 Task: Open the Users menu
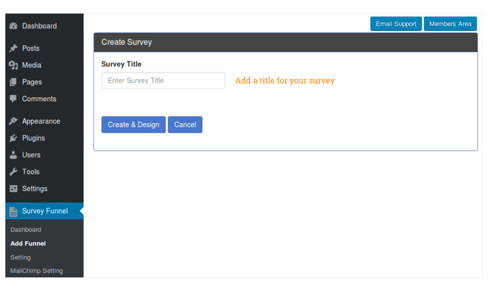45,155
